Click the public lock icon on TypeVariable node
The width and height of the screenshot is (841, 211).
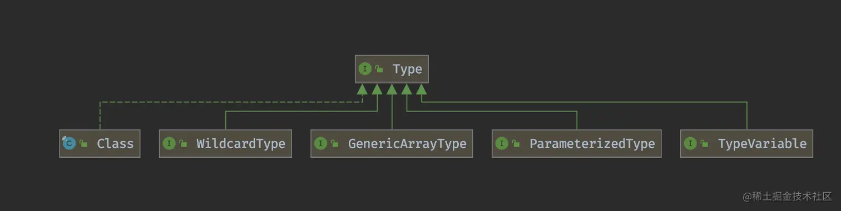[704, 143]
